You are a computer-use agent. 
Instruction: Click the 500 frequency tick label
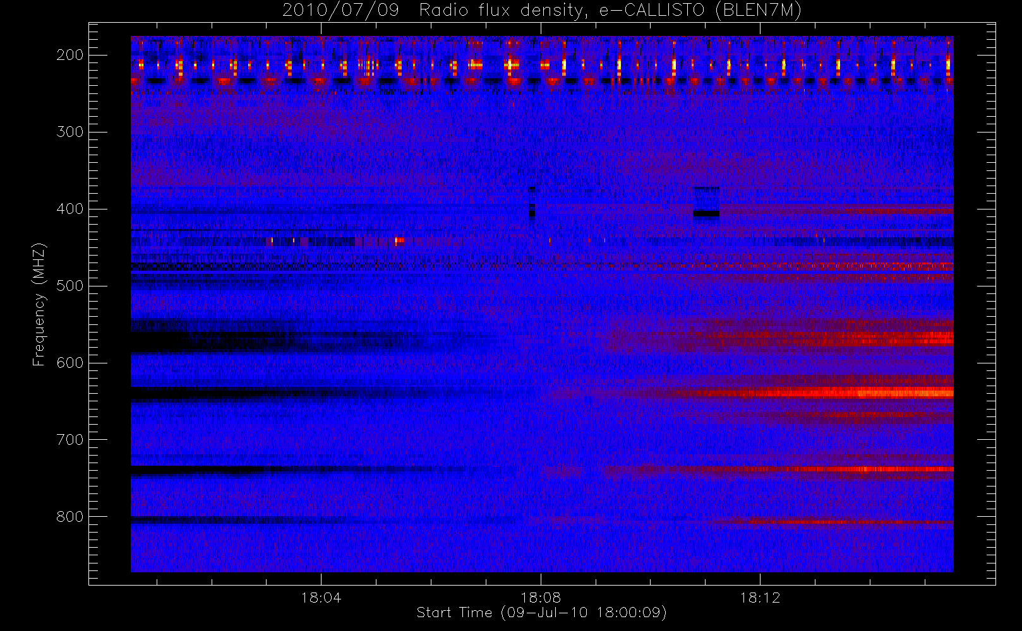tap(69, 286)
